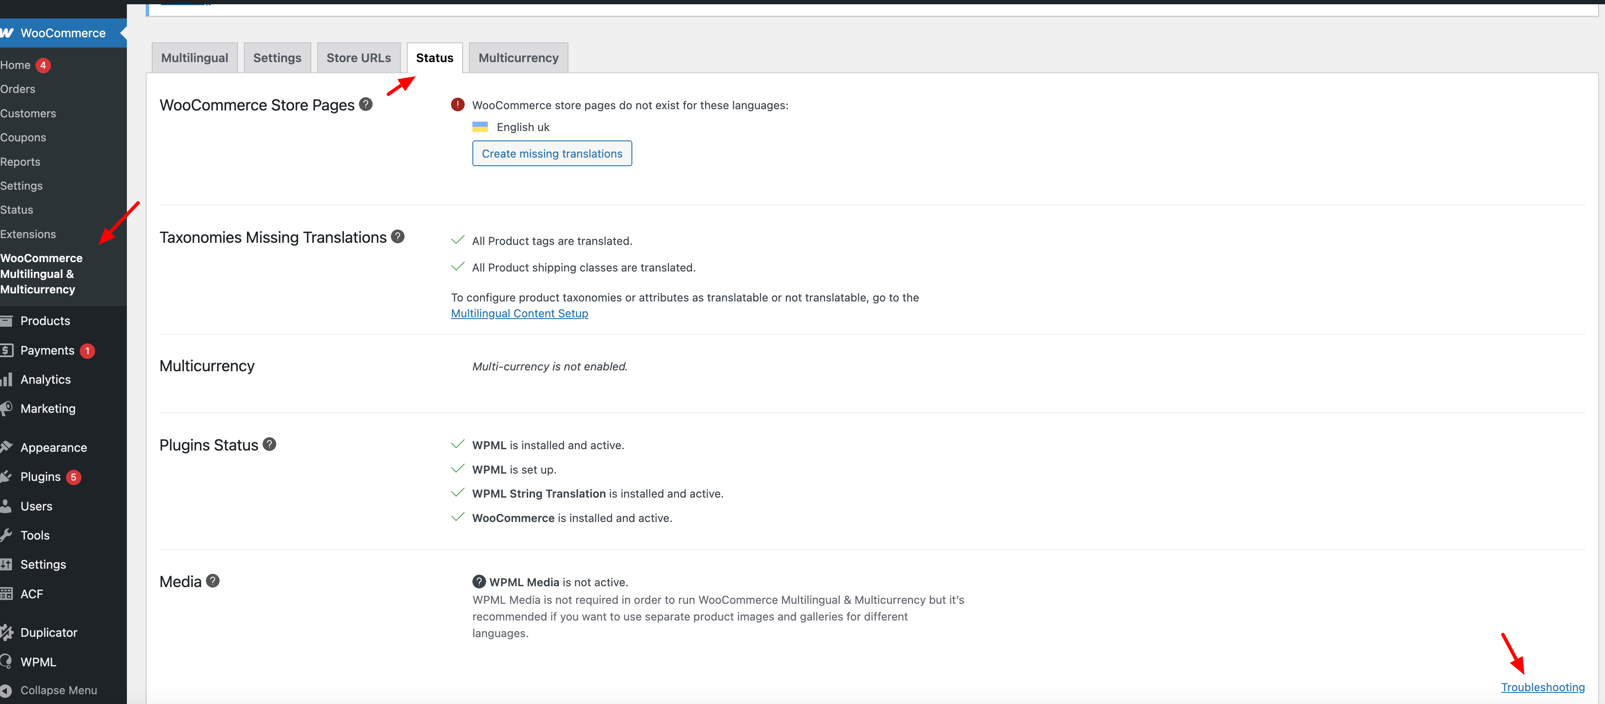Click 'WooCommerce is installed and active.' text
The height and width of the screenshot is (704, 1605).
572,518
